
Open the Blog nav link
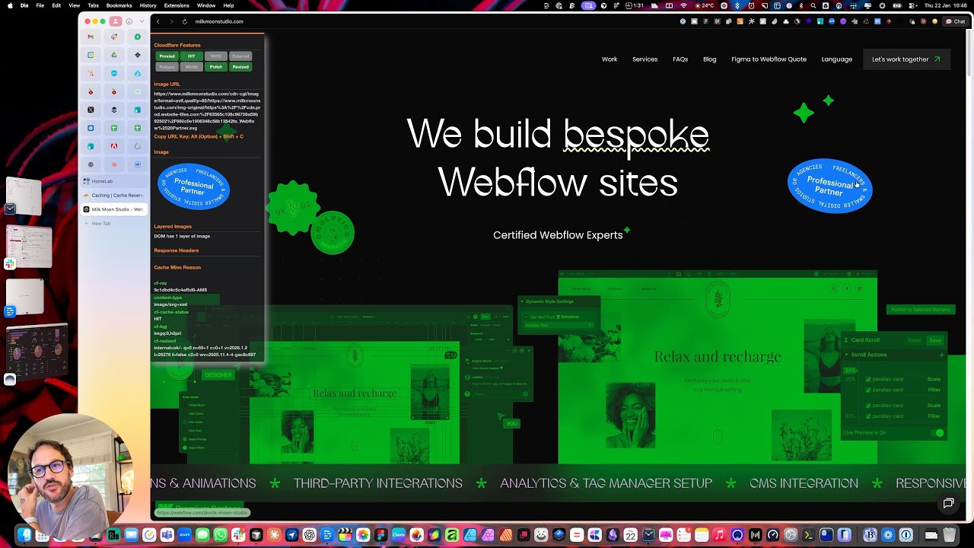(709, 59)
